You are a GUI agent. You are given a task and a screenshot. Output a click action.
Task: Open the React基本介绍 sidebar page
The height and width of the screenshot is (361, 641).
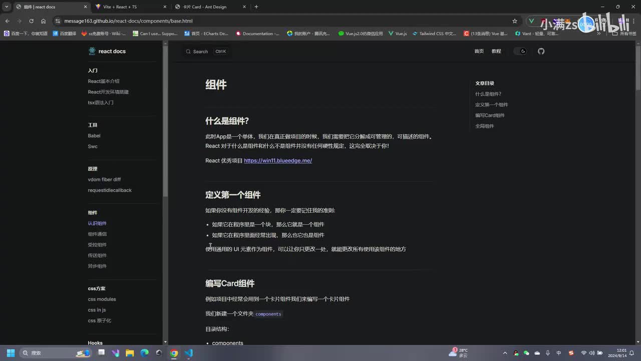pos(104,81)
